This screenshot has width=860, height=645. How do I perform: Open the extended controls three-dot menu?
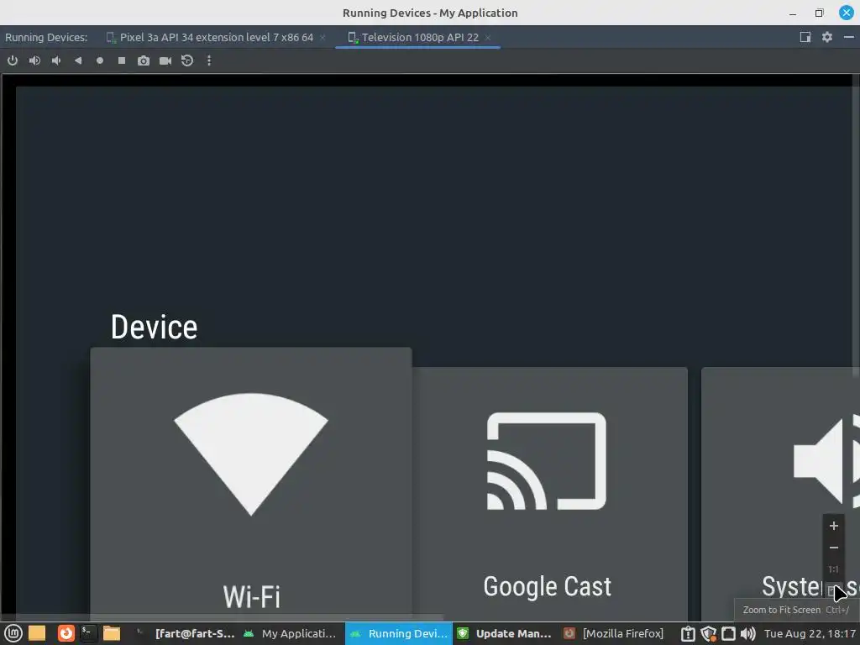point(209,60)
